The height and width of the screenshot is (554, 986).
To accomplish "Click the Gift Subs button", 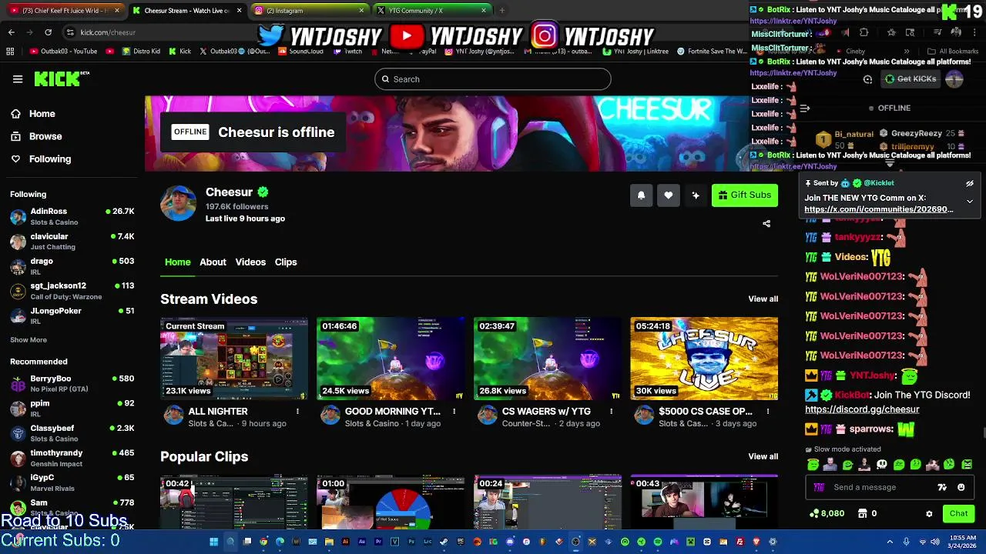I will point(745,195).
